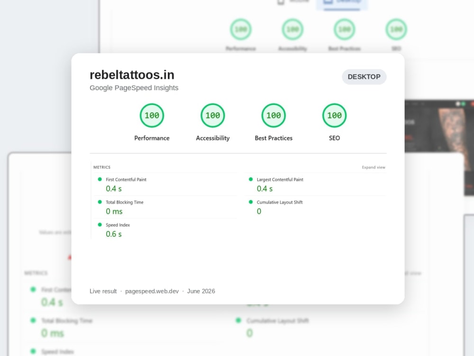Click the Cumulative Layout Shift metric label

(x=280, y=202)
